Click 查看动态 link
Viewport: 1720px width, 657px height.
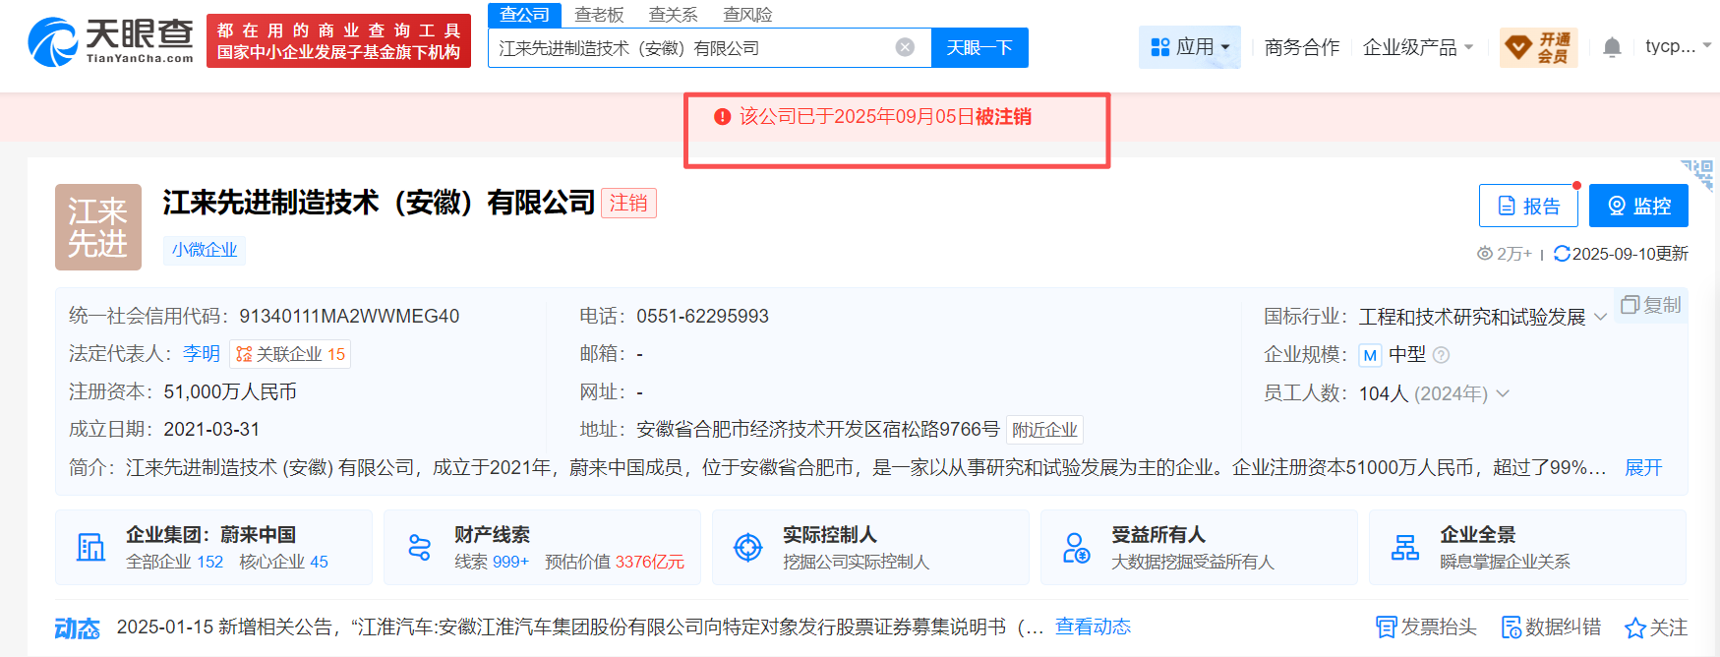click(1093, 627)
